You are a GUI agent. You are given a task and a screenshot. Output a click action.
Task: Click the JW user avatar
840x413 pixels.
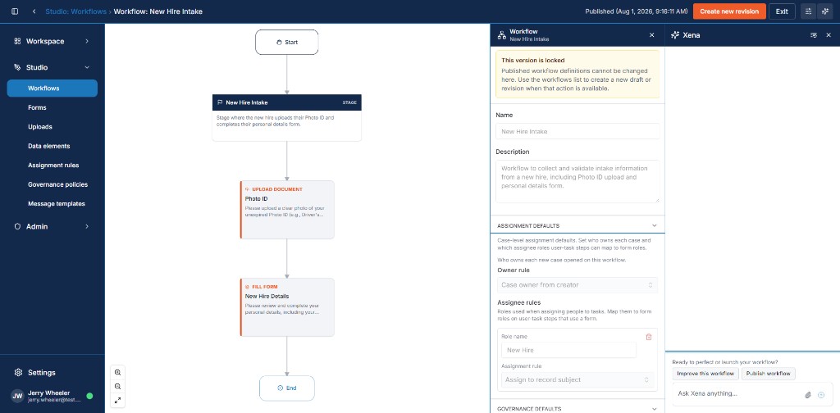[18, 396]
